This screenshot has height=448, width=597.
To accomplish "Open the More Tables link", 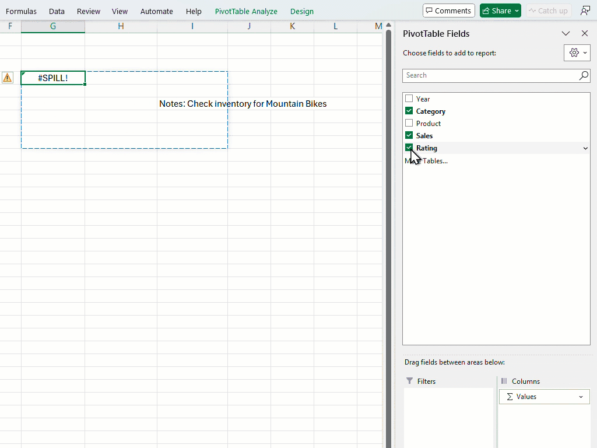I will coord(426,161).
